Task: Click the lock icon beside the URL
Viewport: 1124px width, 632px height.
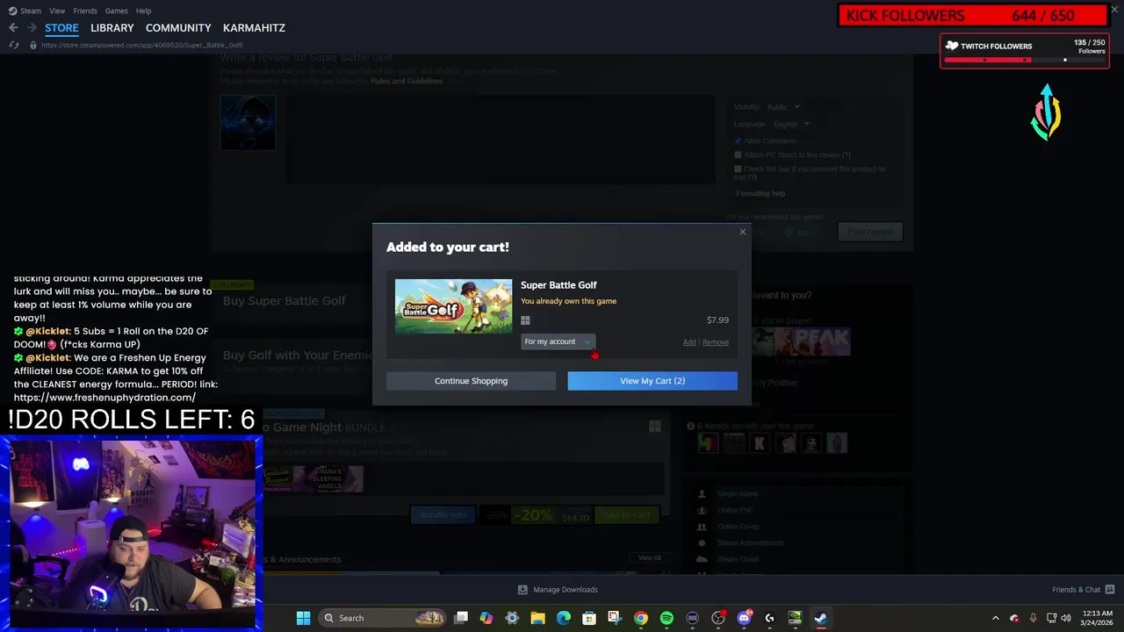Action: point(33,45)
